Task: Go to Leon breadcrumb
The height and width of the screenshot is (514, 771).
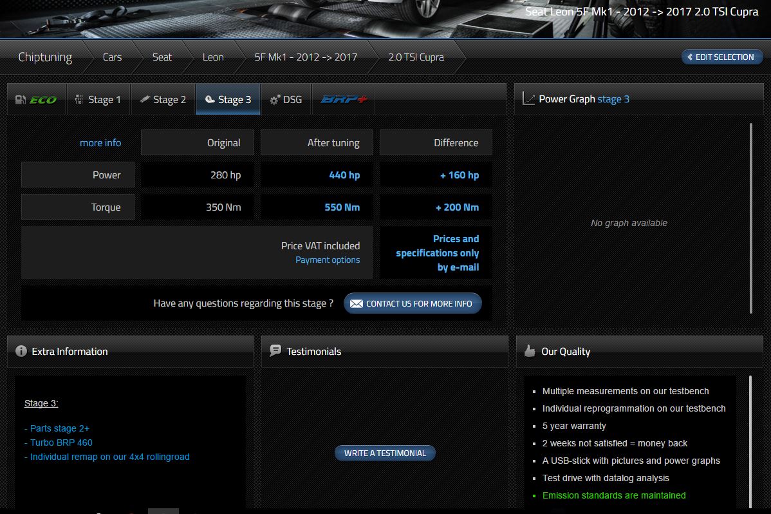Action: [x=213, y=57]
